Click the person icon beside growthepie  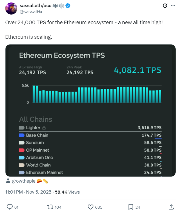coord(8,181)
